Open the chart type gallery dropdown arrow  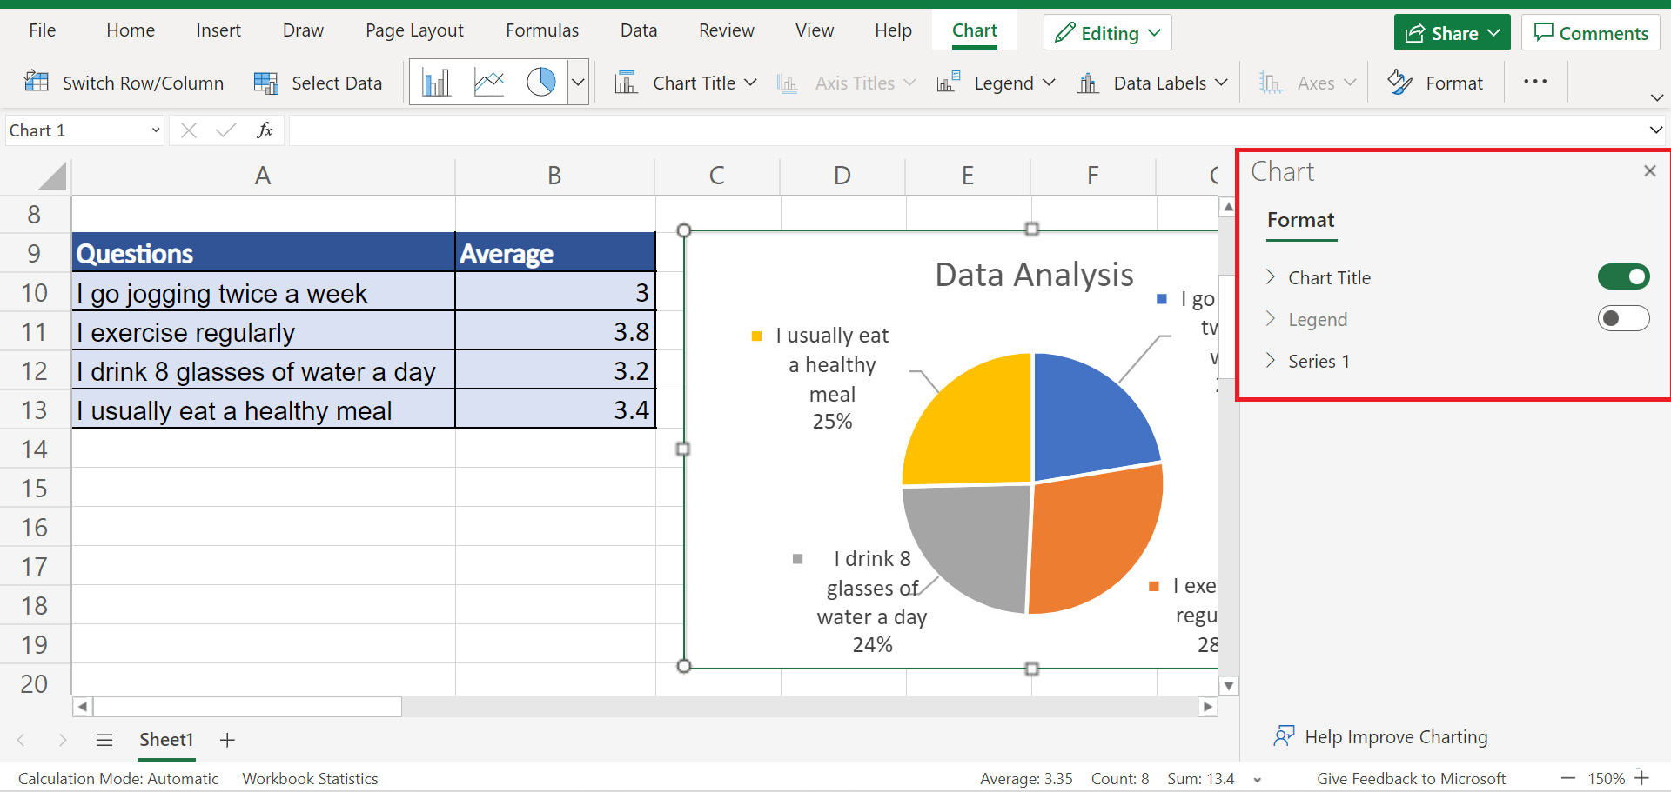(x=578, y=83)
